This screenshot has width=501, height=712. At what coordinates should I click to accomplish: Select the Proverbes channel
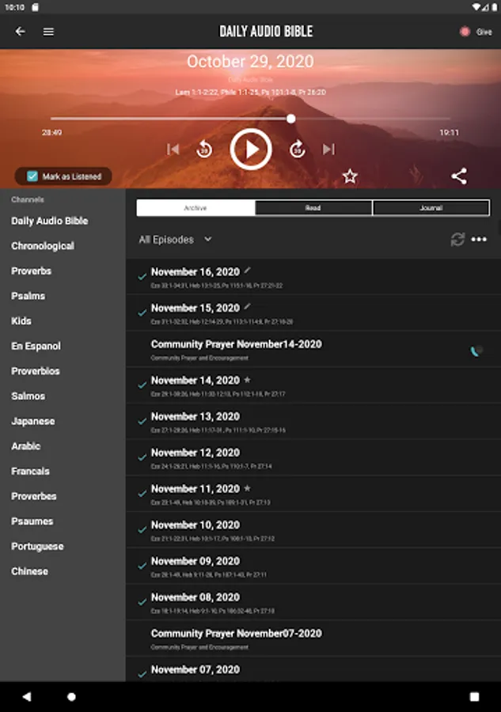34,496
